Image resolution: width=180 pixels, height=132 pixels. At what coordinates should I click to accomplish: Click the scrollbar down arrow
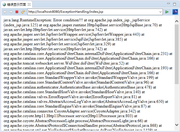pos(177,125)
